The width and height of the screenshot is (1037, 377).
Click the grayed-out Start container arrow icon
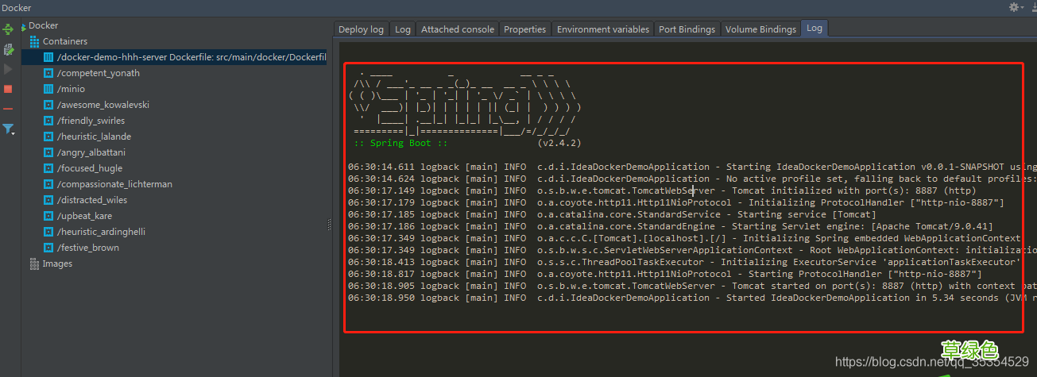tap(8, 69)
